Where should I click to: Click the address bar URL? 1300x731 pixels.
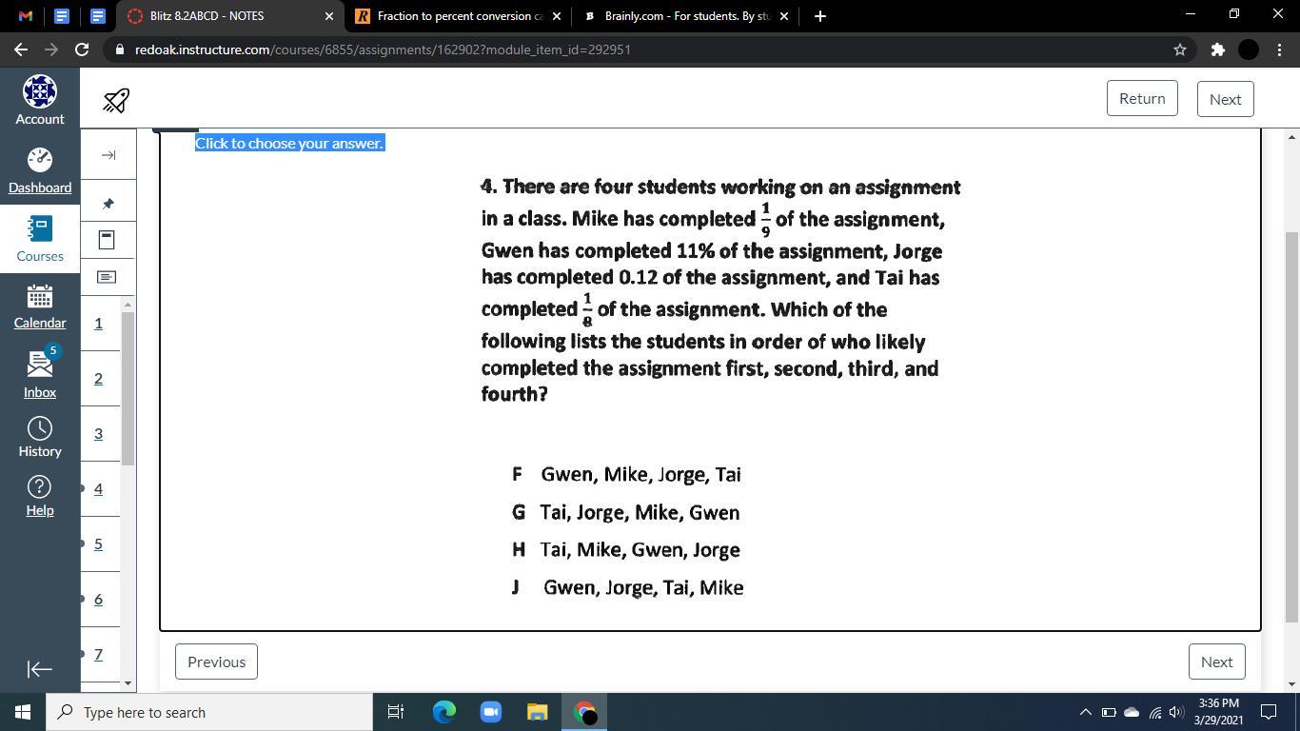(x=383, y=49)
